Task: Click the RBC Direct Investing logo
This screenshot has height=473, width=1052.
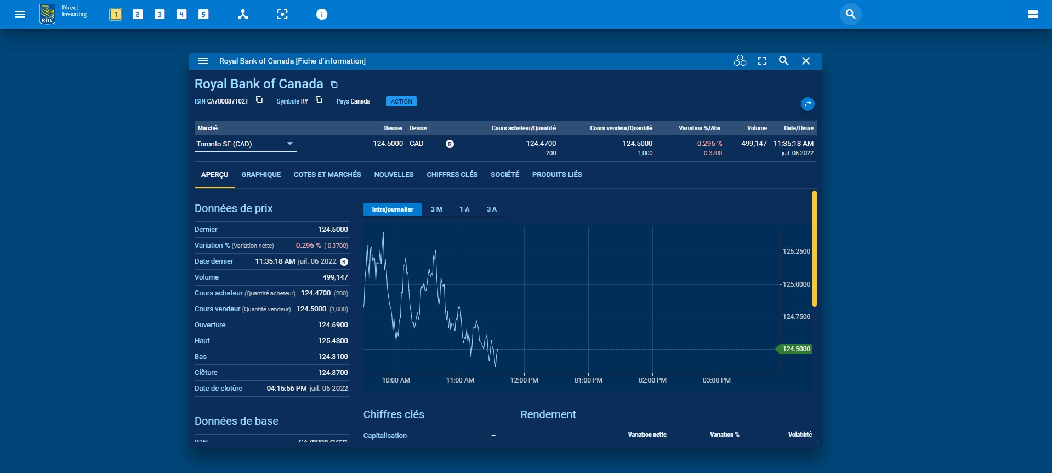Action: tap(63, 14)
